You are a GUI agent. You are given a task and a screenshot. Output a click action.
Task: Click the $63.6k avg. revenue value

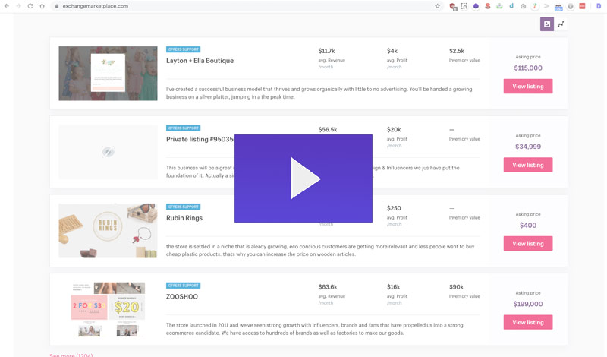pyautogui.click(x=328, y=287)
